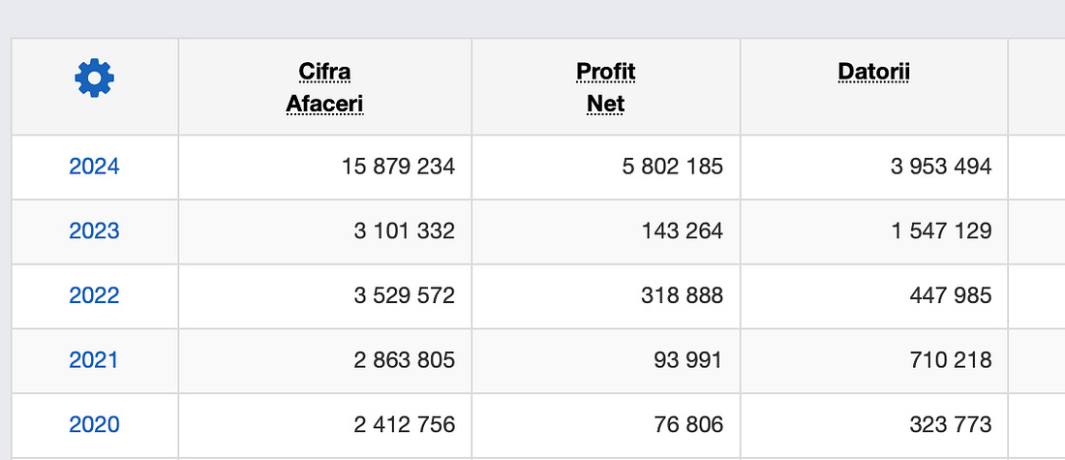The width and height of the screenshot is (1065, 460).
Task: Select the 3 101 332 turnover value
Action: coord(405,231)
